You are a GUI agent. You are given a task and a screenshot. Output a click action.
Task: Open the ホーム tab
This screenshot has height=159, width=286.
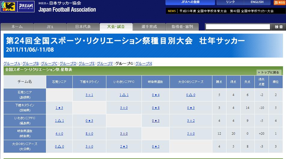[17, 27]
